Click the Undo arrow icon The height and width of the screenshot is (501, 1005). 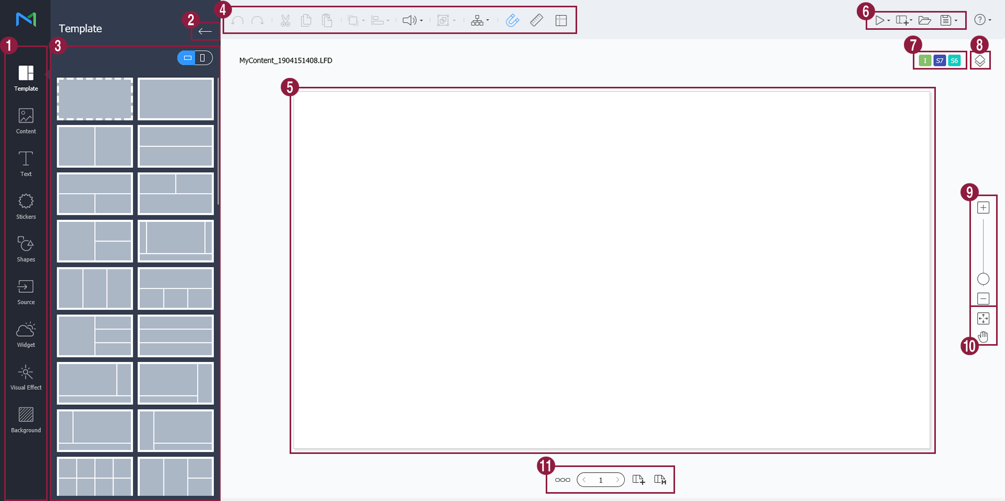(237, 20)
